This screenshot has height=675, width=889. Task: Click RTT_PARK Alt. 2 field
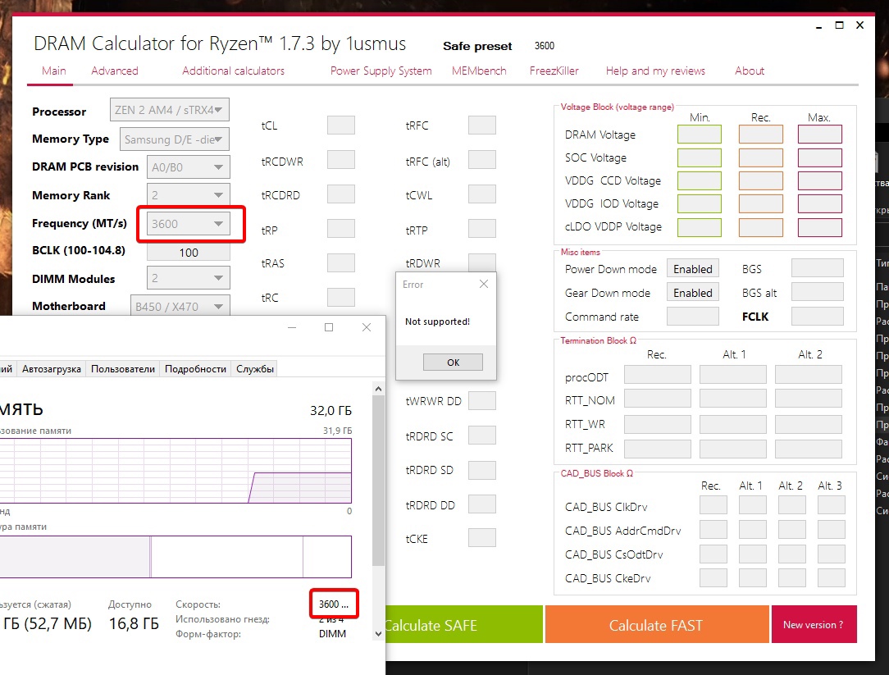coord(809,449)
